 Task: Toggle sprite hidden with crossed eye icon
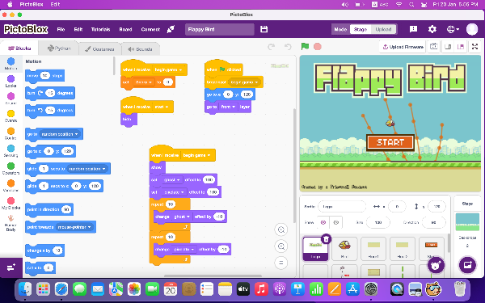336,222
